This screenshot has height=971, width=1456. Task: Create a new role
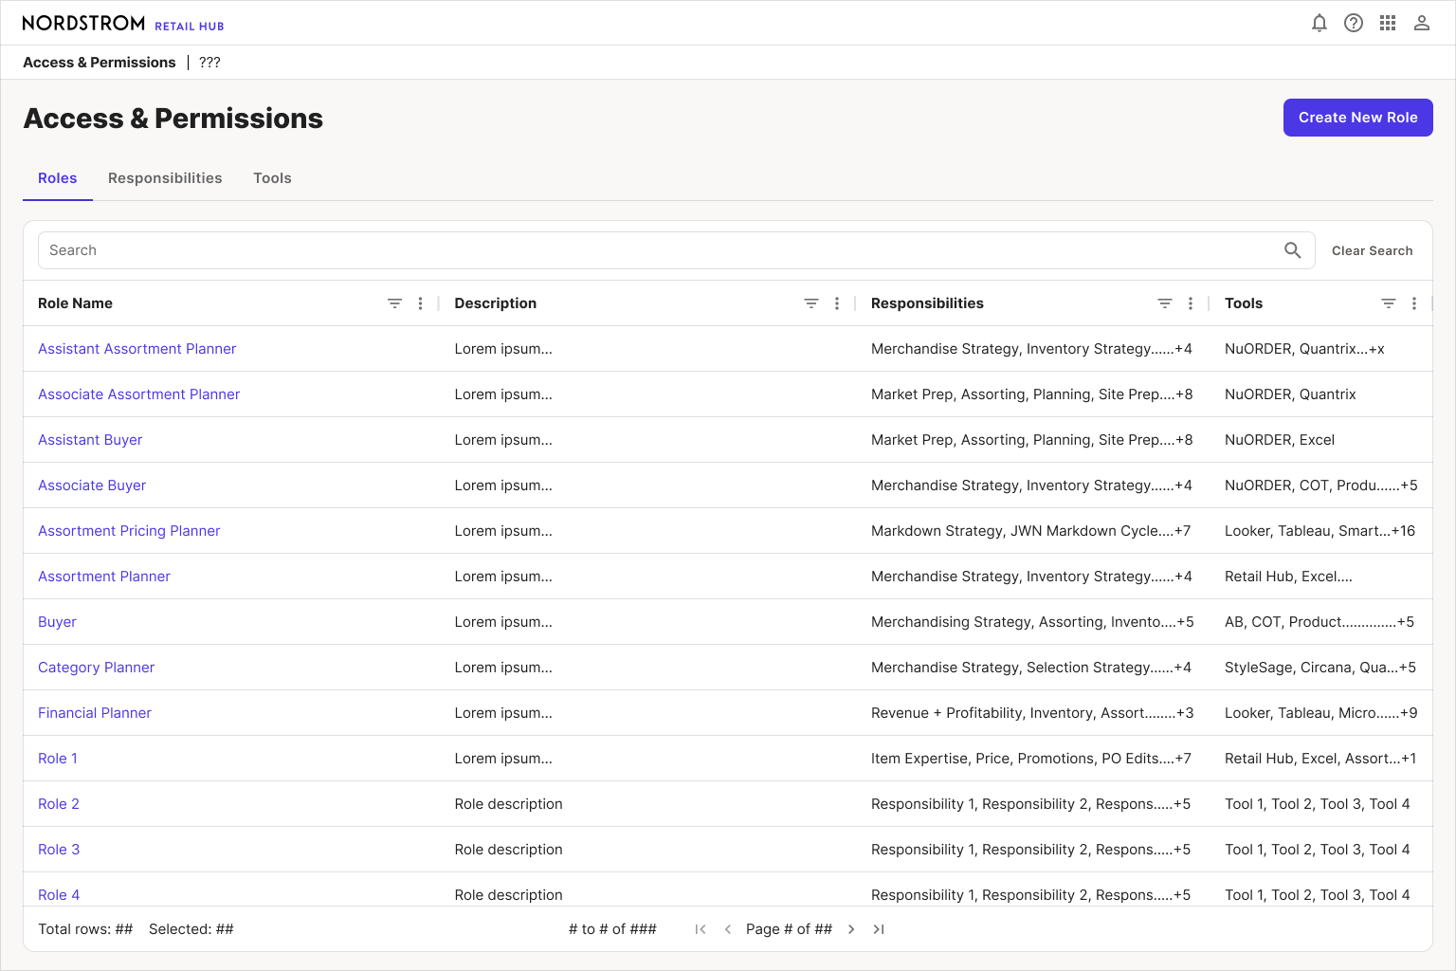pyautogui.click(x=1358, y=118)
